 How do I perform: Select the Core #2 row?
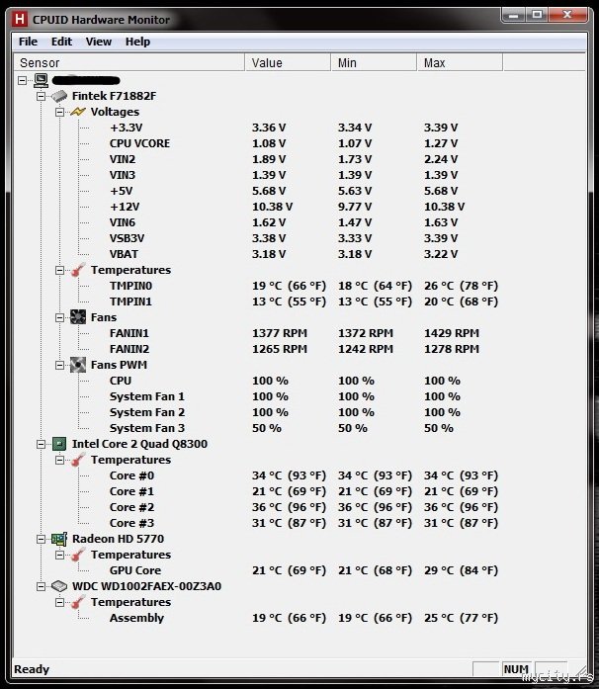click(131, 507)
